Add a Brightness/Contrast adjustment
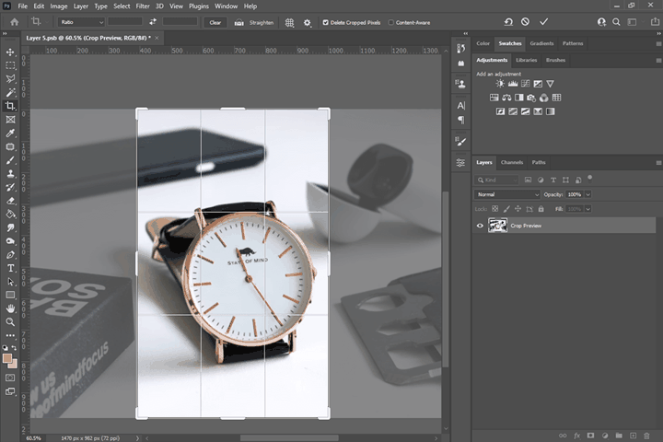 coord(500,84)
